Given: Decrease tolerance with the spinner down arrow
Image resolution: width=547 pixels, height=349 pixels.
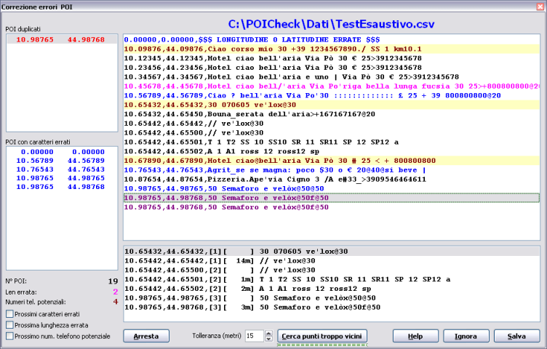Looking at the screenshot, I should [268, 339].
